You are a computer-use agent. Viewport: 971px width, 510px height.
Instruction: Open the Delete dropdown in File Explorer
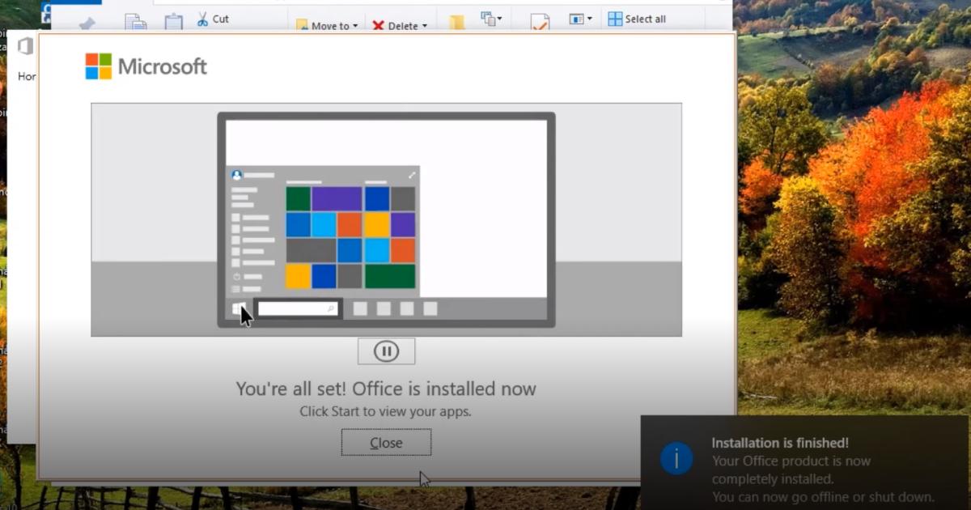coord(400,26)
